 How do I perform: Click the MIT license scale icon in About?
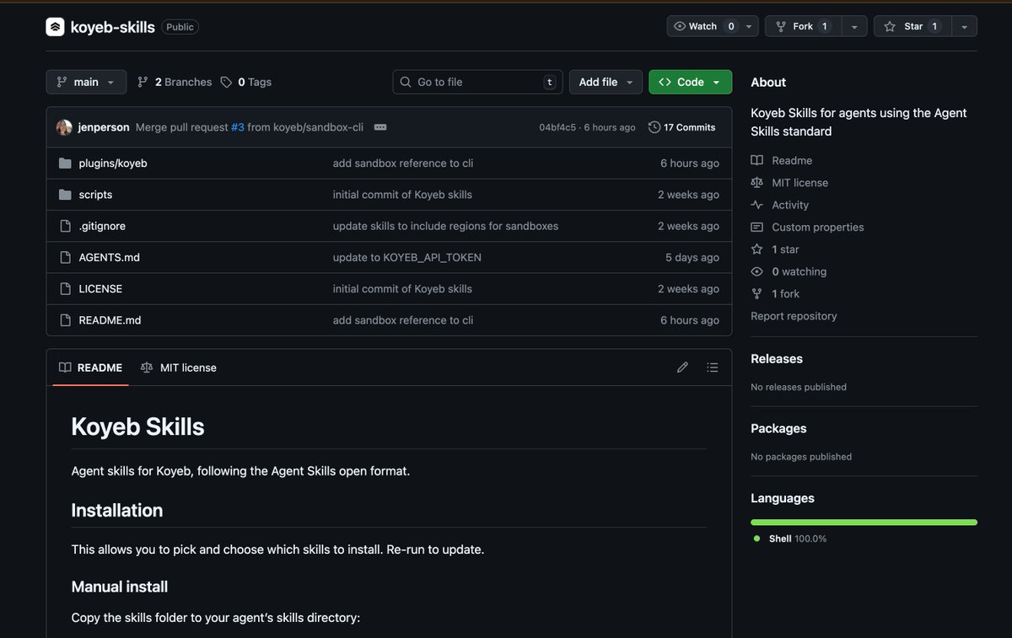click(757, 183)
